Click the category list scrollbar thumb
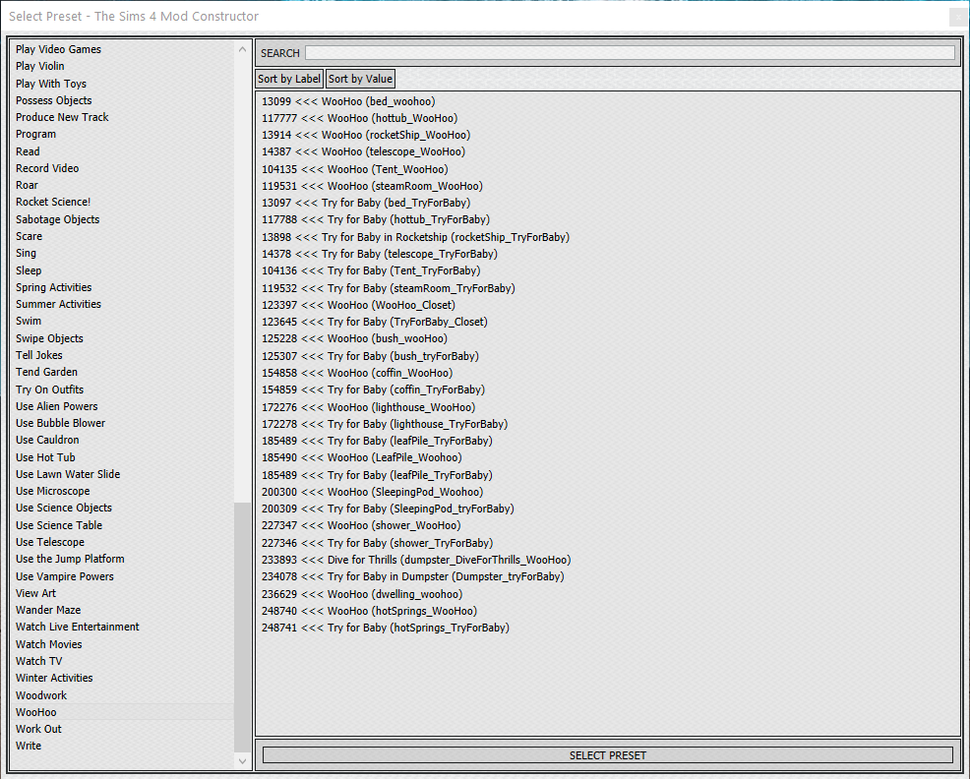This screenshot has width=970, height=779. pos(242,627)
